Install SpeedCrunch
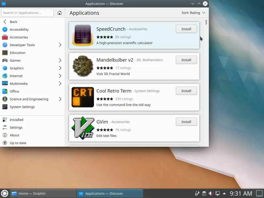 point(186,29)
